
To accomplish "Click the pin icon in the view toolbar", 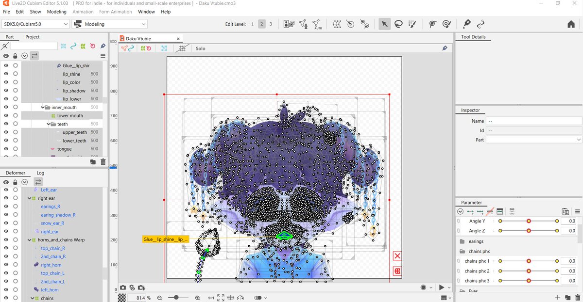I will 445,48.
